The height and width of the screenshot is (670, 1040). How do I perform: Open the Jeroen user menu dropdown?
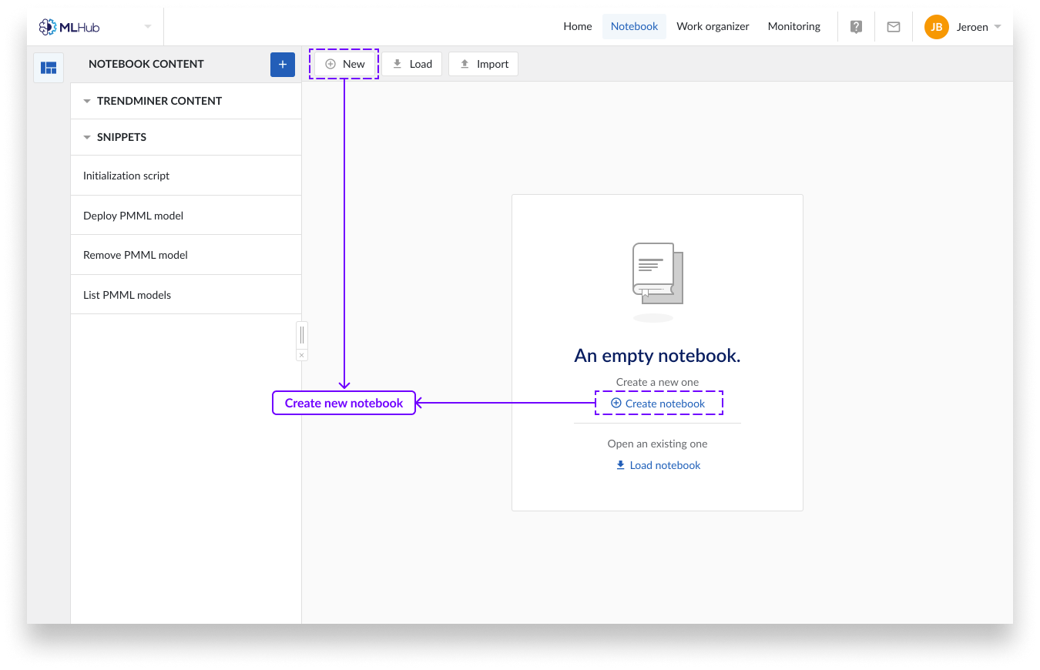coord(998,27)
